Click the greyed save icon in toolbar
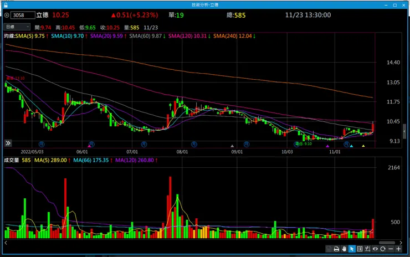 [329, 249]
